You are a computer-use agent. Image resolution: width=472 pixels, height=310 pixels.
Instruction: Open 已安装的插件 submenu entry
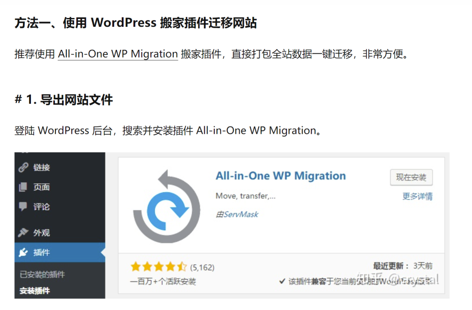pos(42,274)
